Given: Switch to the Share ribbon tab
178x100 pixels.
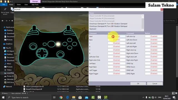Looking at the screenshot, I should click(x=19, y=4).
